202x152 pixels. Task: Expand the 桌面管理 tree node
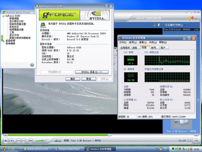pos(3,41)
